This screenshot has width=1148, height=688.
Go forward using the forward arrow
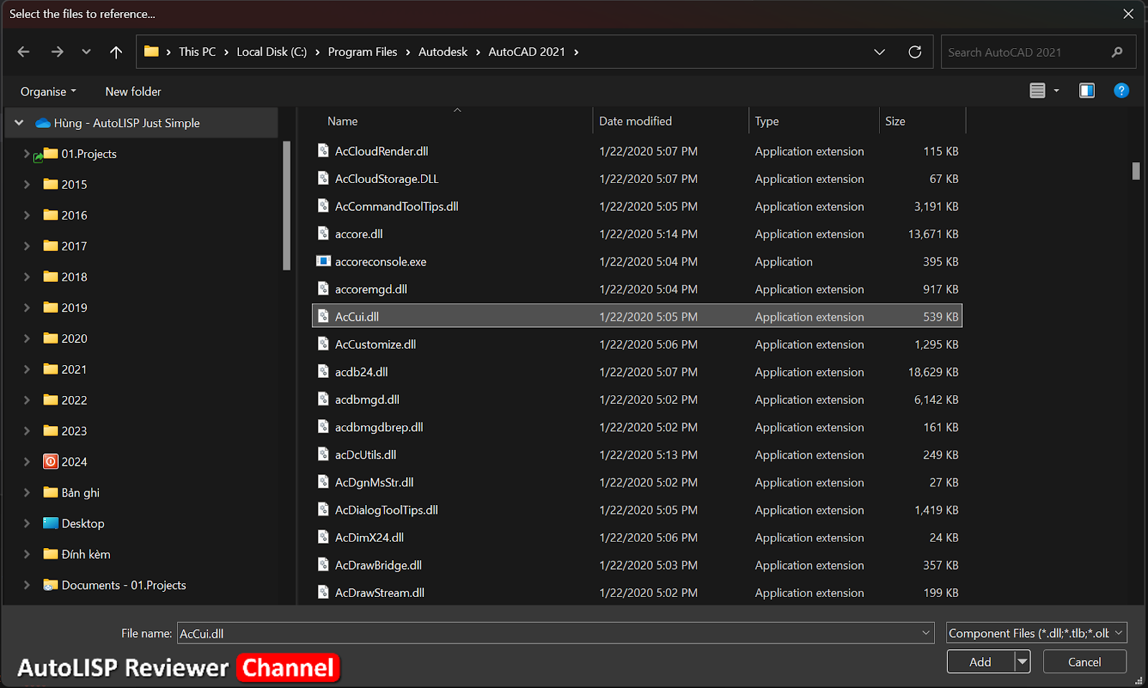coord(57,52)
